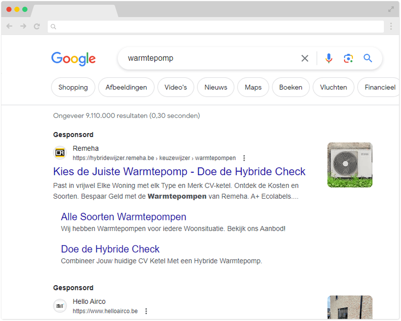Viewport: 401px width, 321px height.
Task: Start voice search with the microphone icon
Action: coord(329,58)
